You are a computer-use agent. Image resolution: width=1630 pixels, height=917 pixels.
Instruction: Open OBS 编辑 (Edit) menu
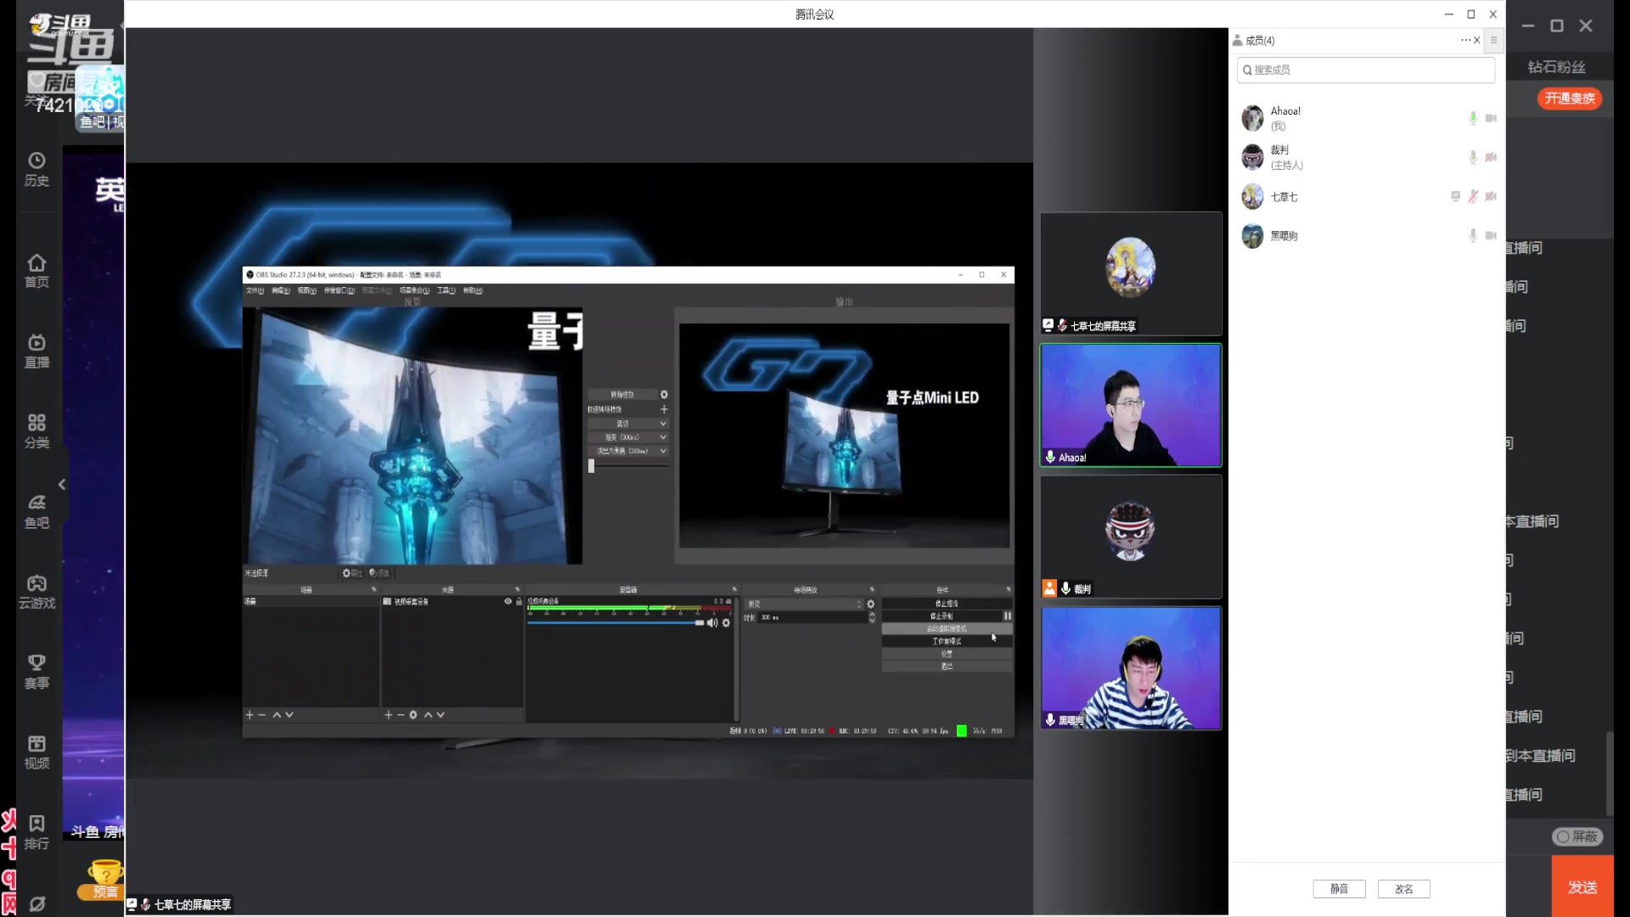point(281,290)
